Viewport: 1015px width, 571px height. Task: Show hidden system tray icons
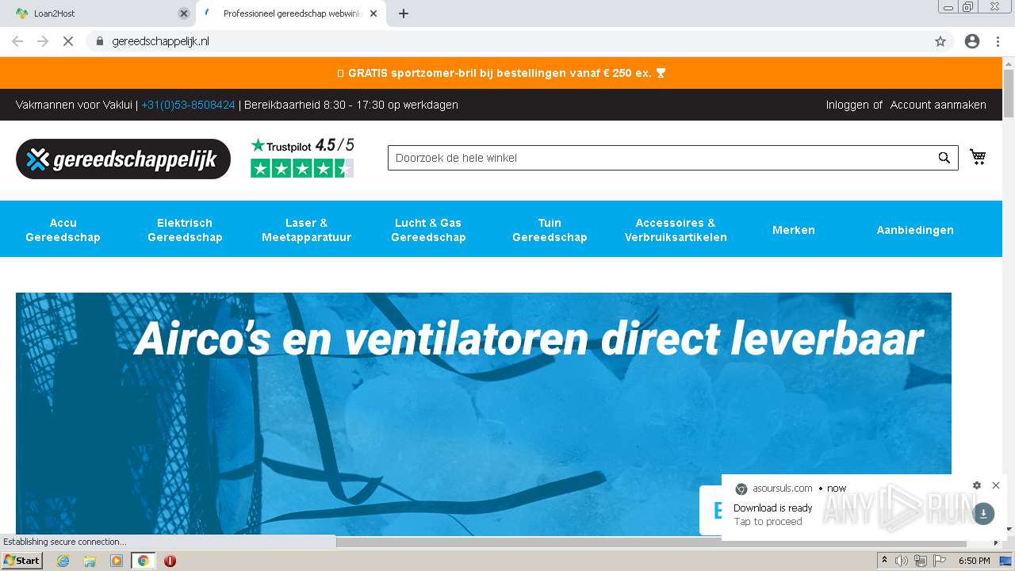click(x=884, y=561)
